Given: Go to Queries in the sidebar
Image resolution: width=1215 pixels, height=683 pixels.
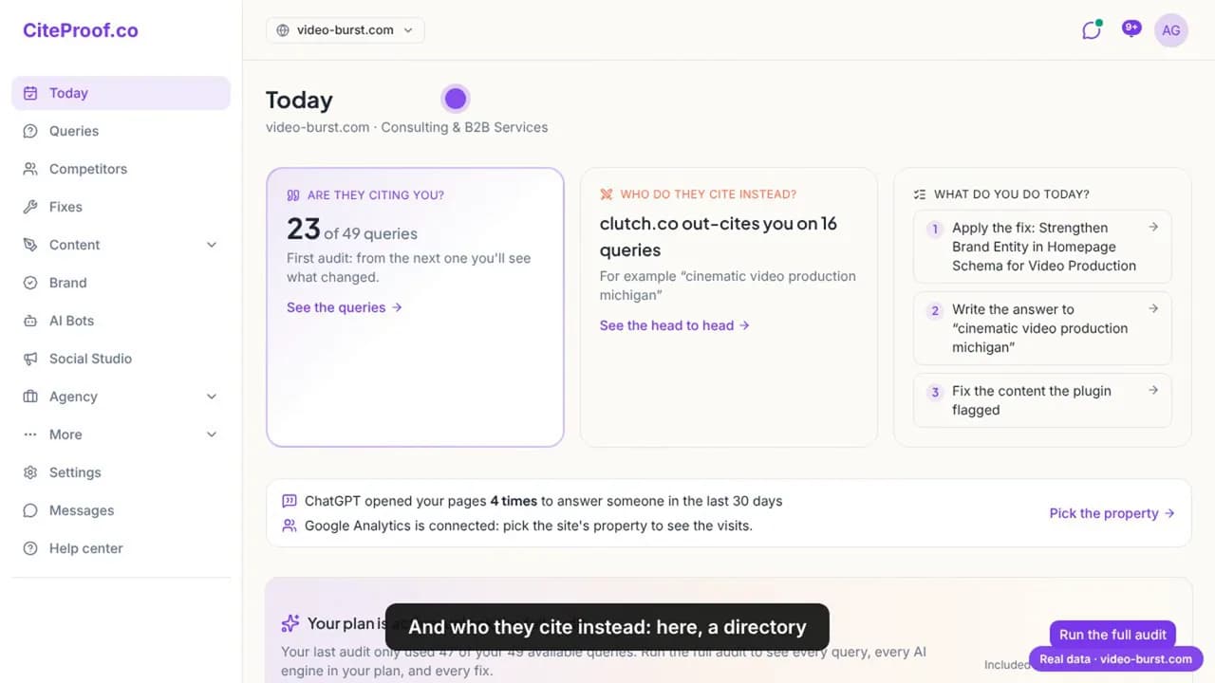Looking at the screenshot, I should pyautogui.click(x=121, y=131).
